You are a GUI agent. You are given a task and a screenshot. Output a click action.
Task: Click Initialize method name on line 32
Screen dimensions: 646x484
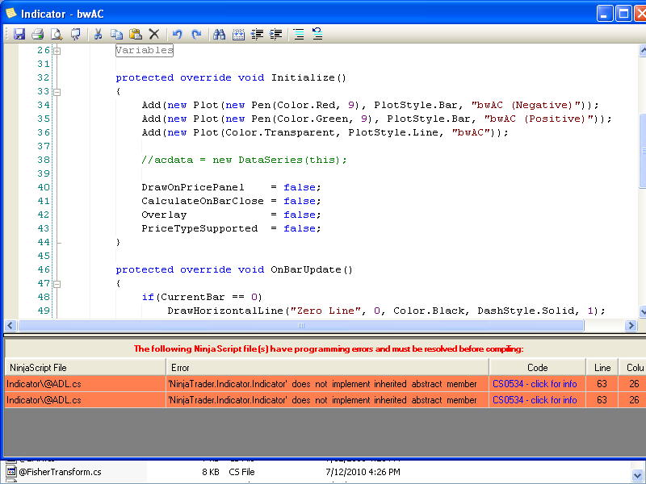pos(302,77)
